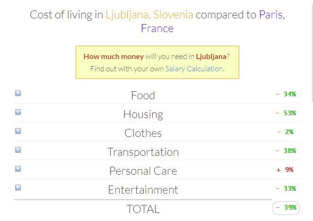Expand the Transportation plus icon
The width and height of the screenshot is (313, 221).
tap(18, 150)
